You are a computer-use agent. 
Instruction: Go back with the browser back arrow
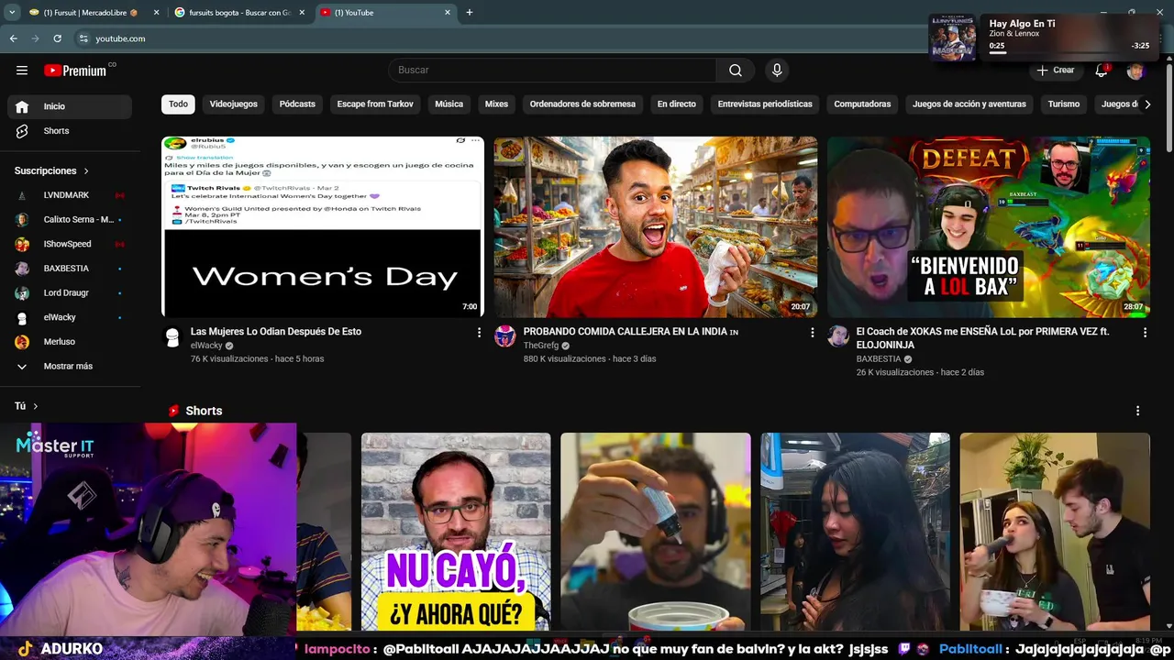13,38
